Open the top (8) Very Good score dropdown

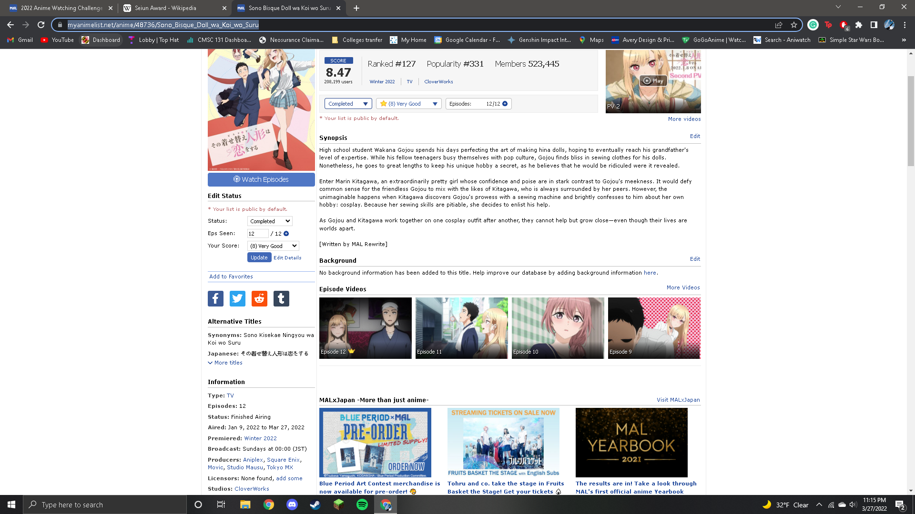point(409,104)
